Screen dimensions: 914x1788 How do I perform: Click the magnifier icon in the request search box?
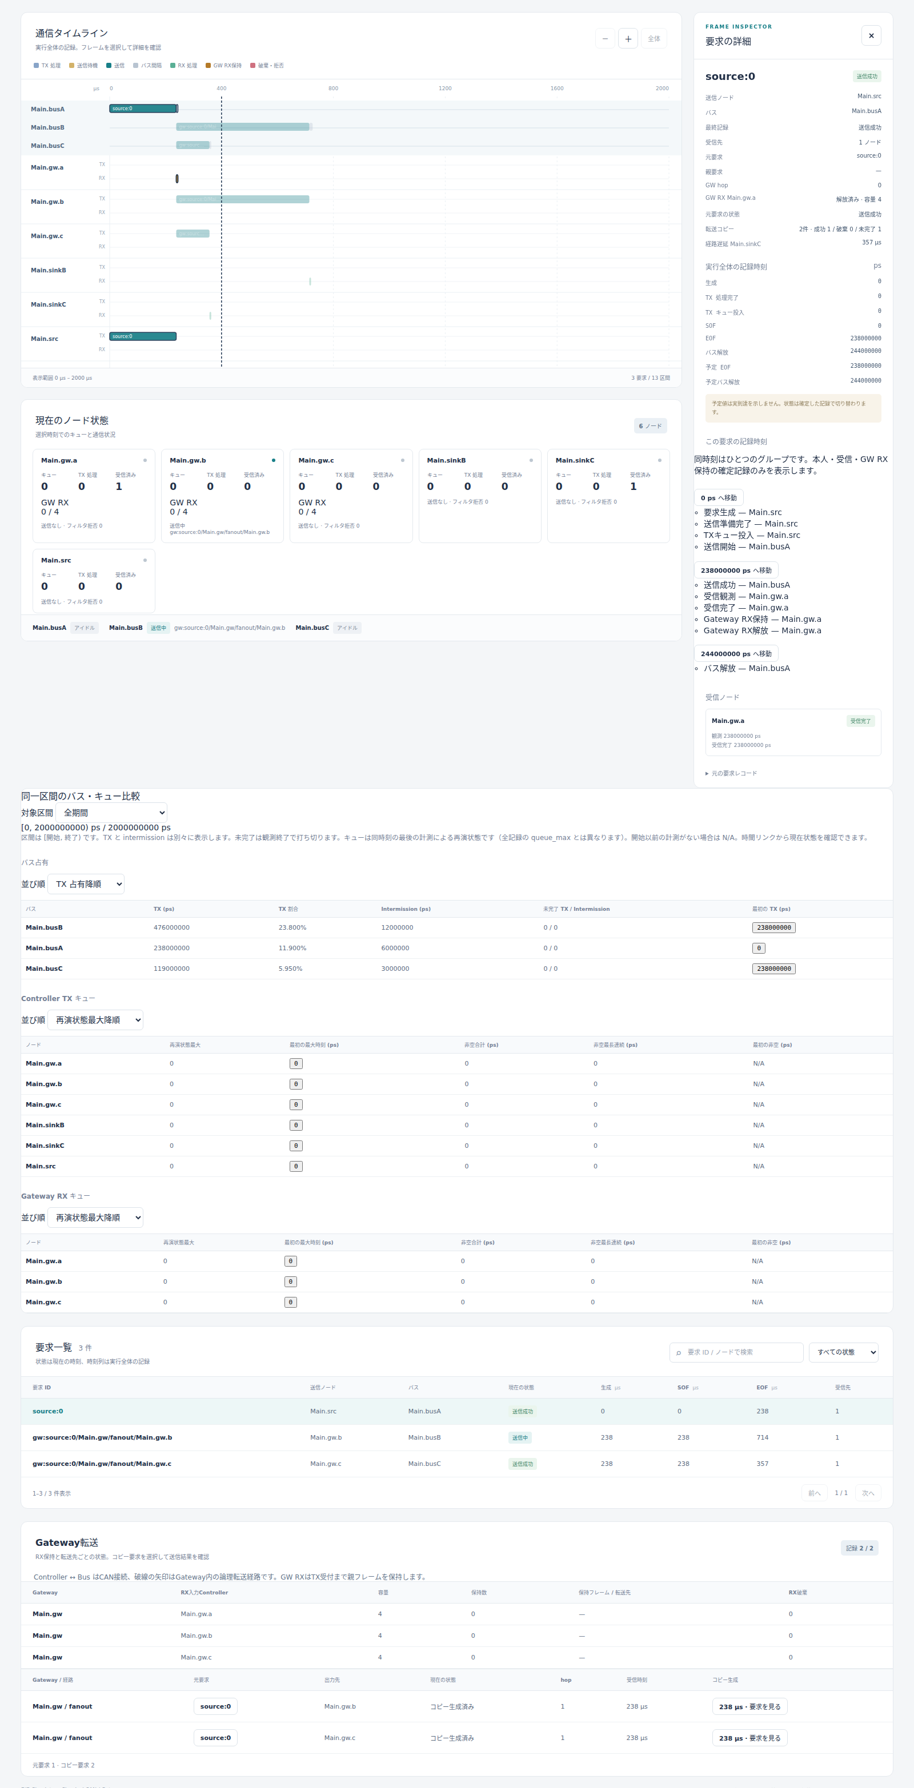[679, 1352]
